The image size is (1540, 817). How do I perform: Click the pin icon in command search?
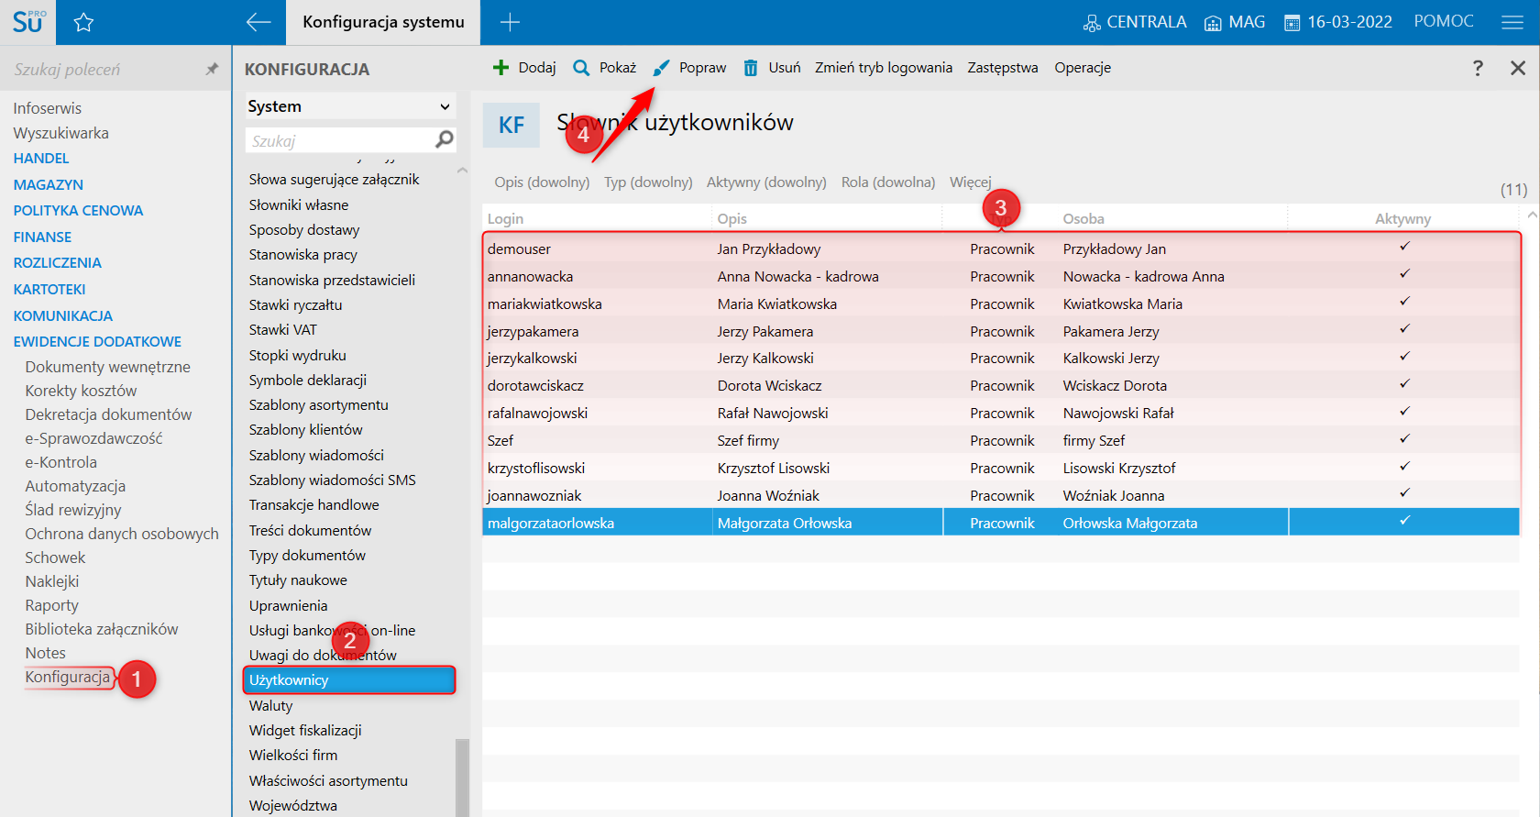point(212,70)
